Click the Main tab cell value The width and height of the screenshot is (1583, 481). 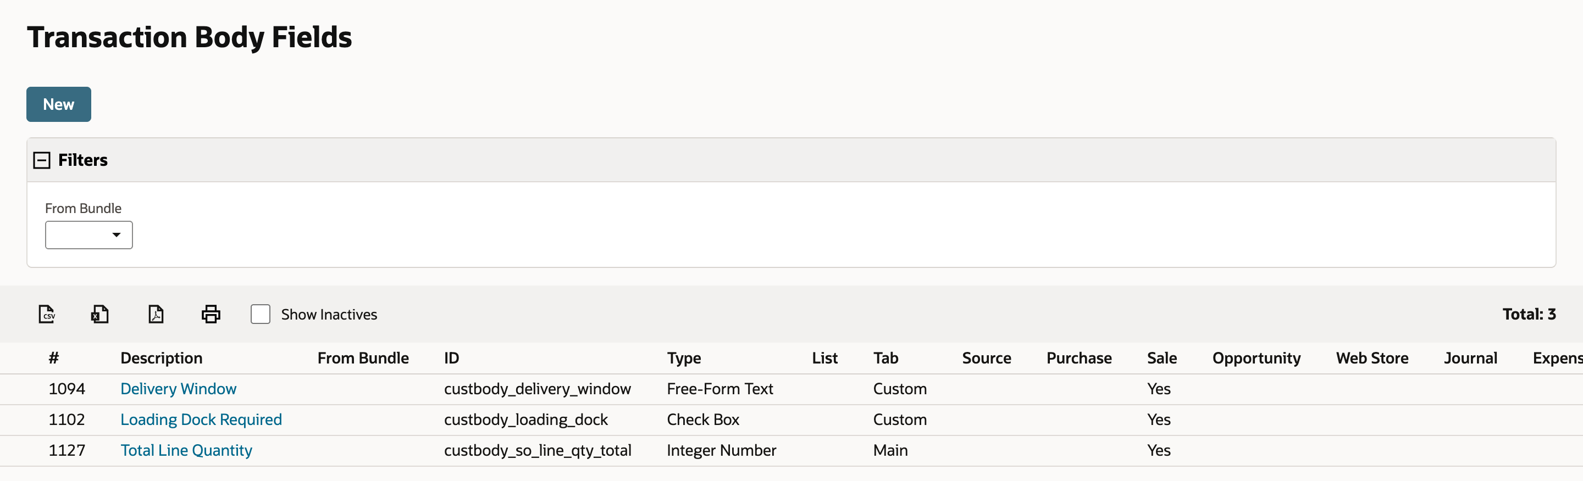click(x=890, y=450)
